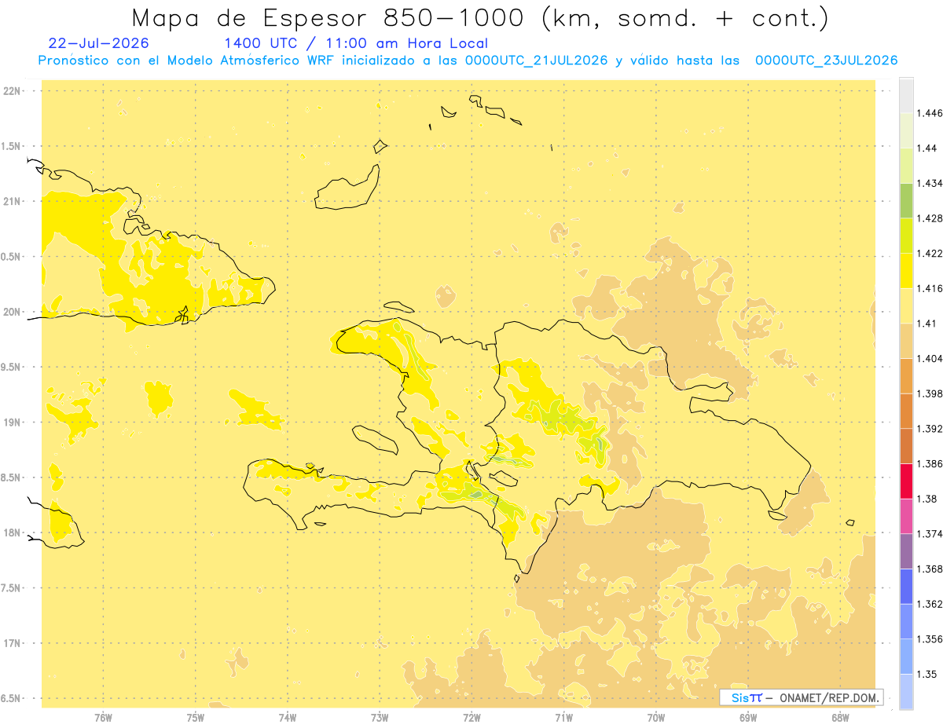943x728 pixels.
Task: Click the "70W" longitude label
Action: tap(656, 718)
